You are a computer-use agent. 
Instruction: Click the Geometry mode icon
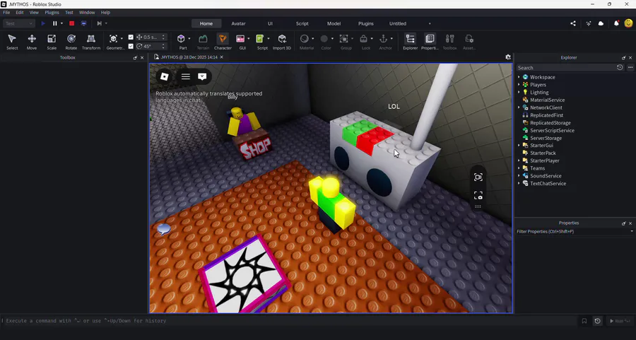coord(113,39)
